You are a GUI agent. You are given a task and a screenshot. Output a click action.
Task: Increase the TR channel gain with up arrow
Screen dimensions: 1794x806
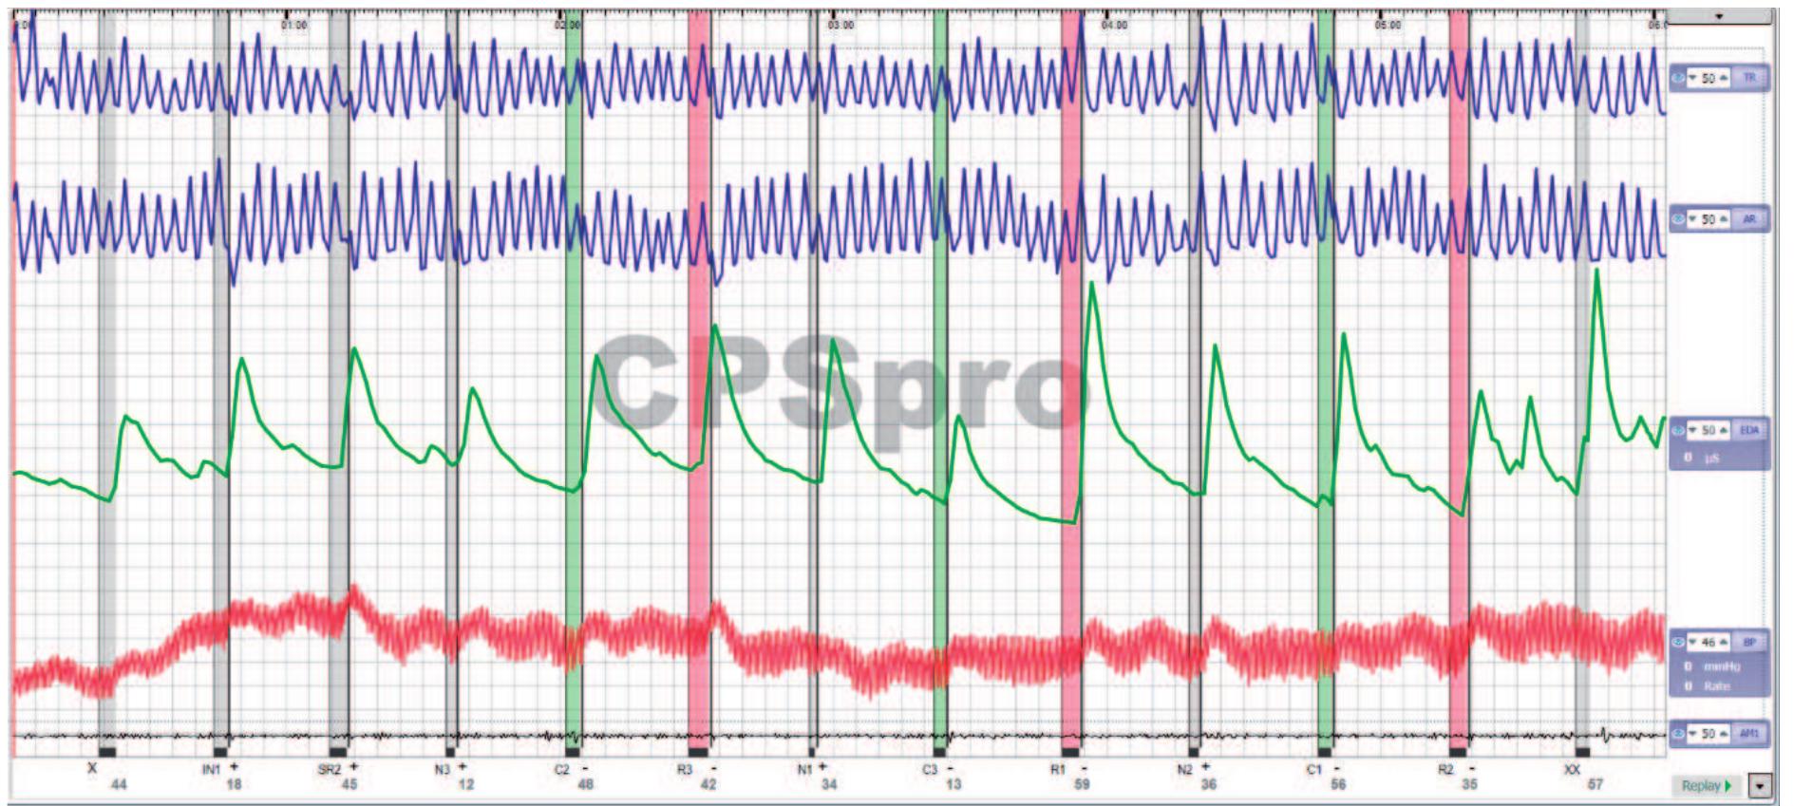pos(1724,78)
